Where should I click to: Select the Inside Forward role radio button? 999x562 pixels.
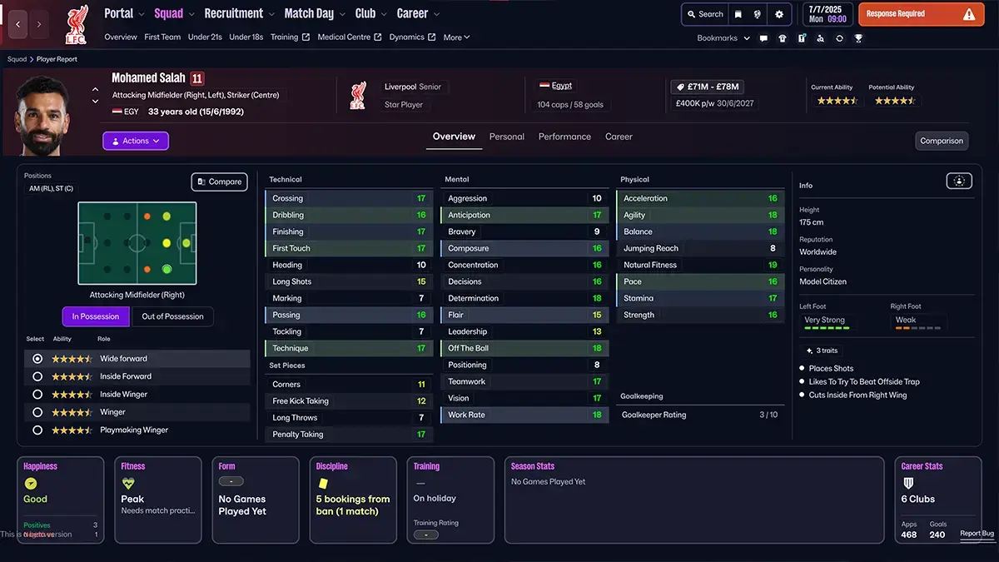point(37,376)
